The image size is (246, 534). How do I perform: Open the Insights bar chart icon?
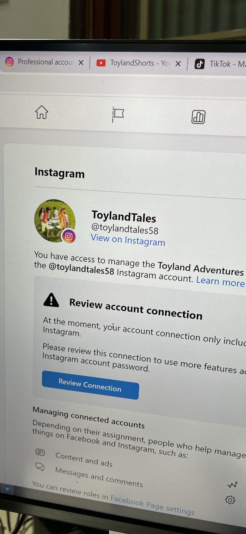click(198, 117)
